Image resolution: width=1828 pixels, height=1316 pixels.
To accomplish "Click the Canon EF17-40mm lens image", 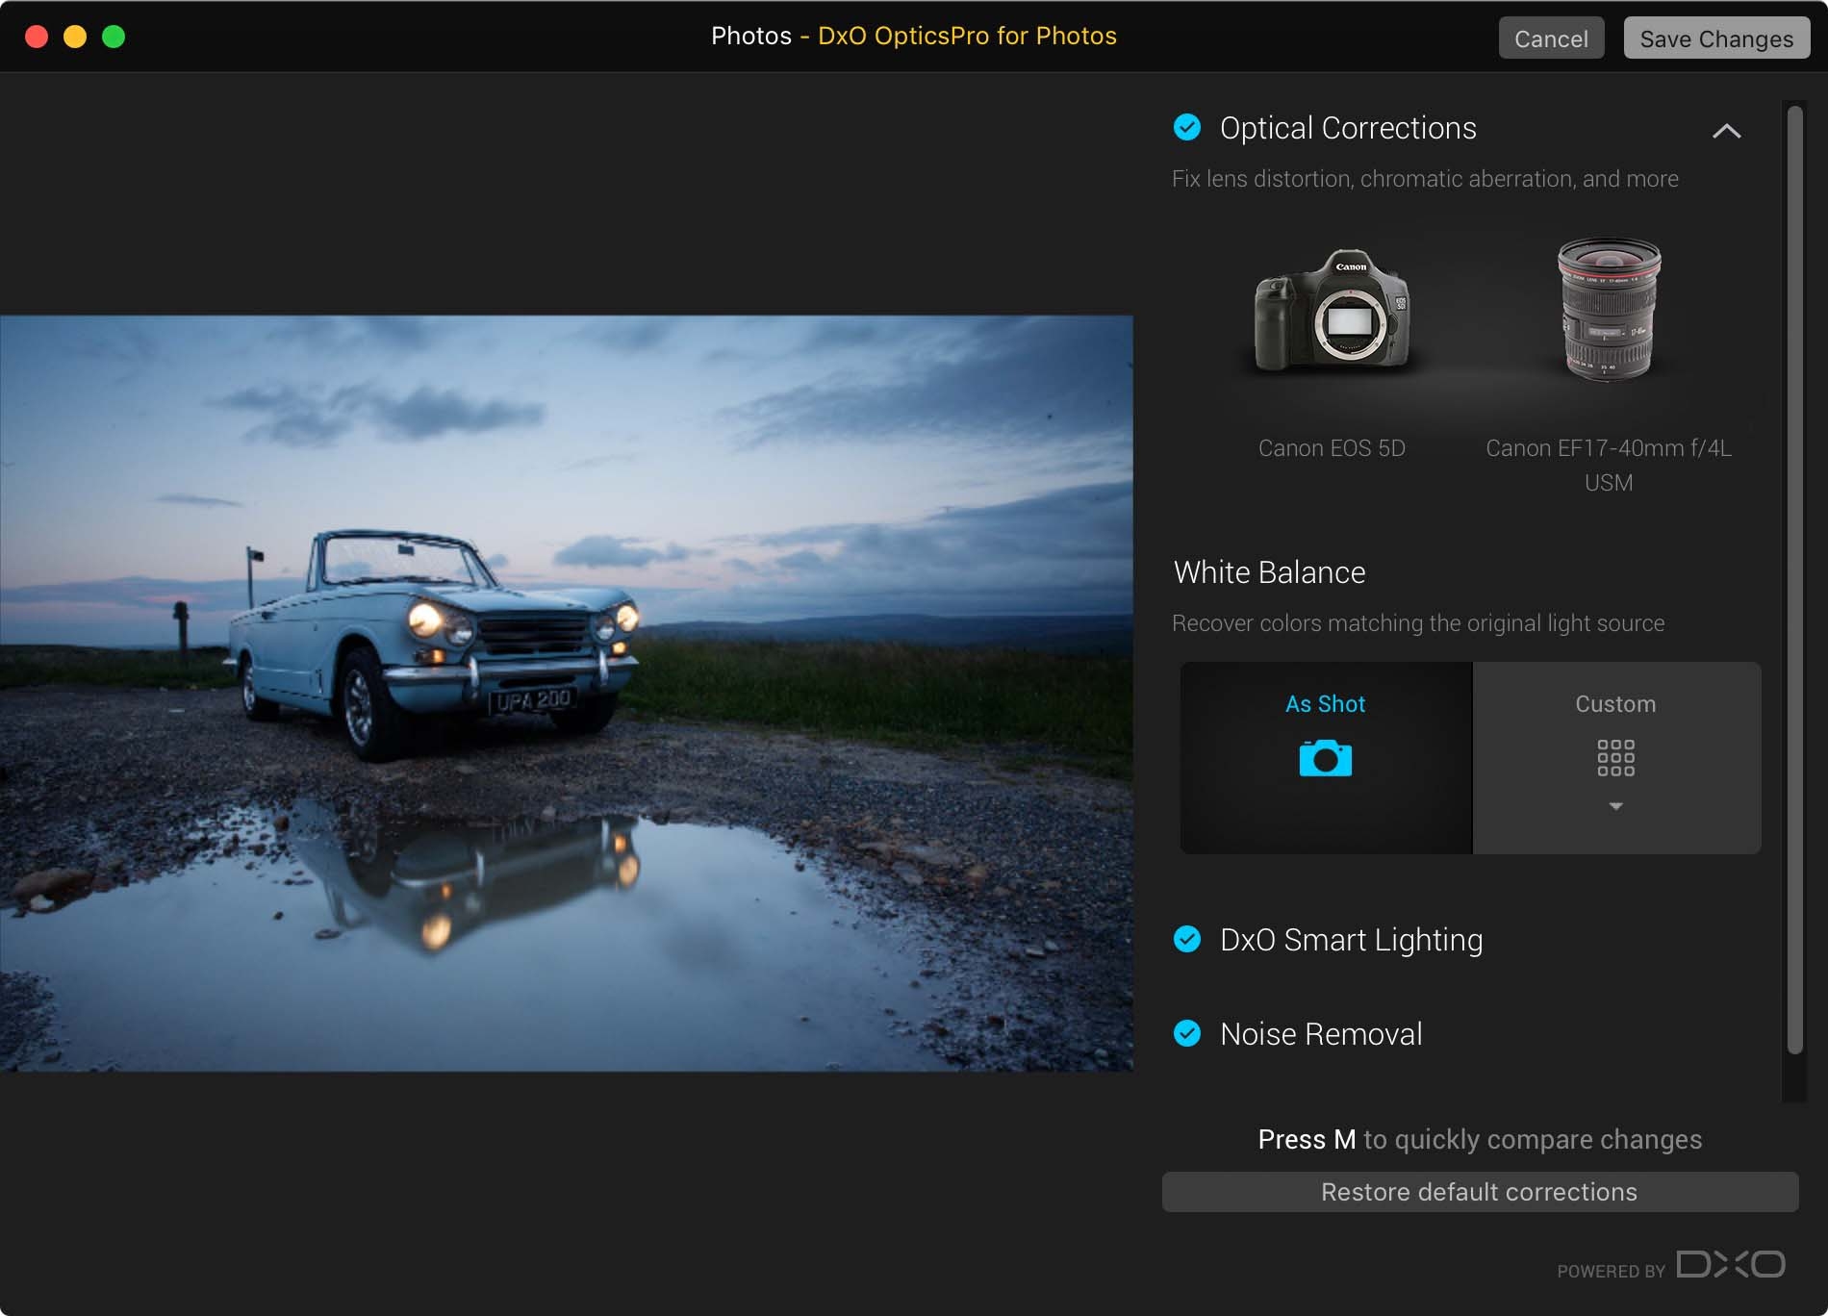I will coord(1609,309).
